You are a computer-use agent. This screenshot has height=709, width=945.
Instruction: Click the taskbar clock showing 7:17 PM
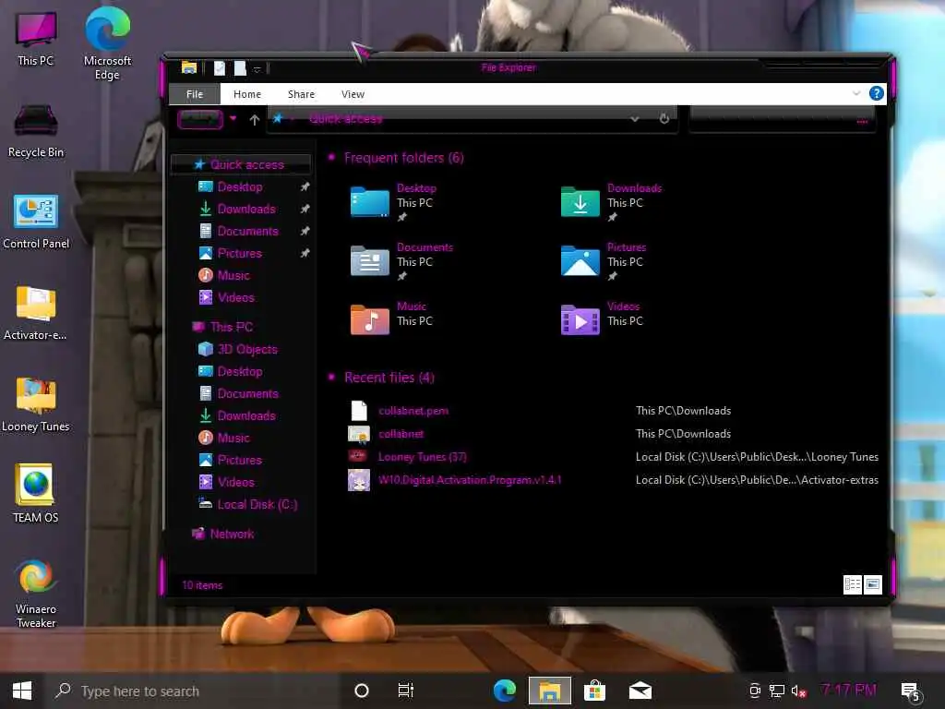[x=849, y=691]
